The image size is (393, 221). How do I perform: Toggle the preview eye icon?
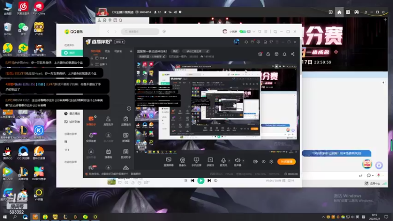(x=263, y=162)
